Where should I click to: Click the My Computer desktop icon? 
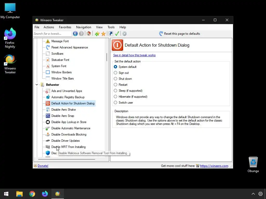pyautogui.click(x=10, y=11)
